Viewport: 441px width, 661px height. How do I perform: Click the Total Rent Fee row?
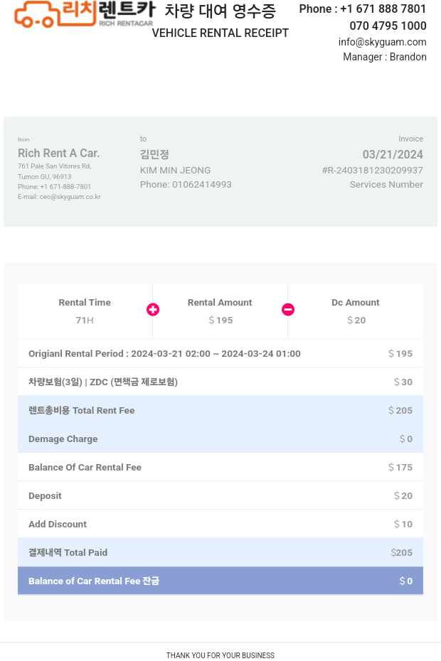click(x=220, y=410)
